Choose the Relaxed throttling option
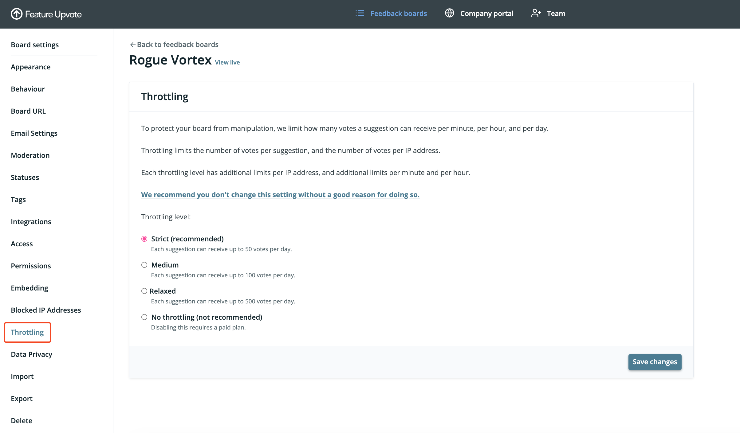This screenshot has height=433, width=740. point(144,291)
